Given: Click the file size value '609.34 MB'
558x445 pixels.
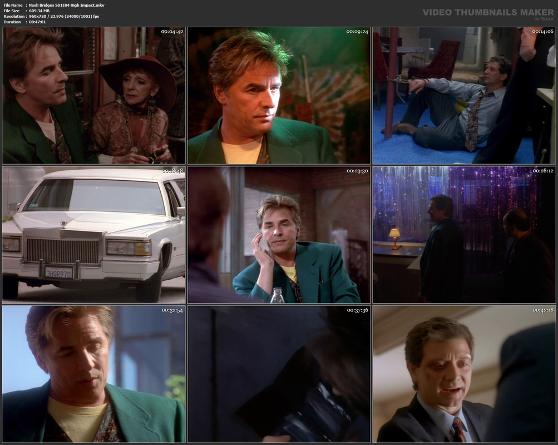Looking at the screenshot, I should tap(39, 11).
